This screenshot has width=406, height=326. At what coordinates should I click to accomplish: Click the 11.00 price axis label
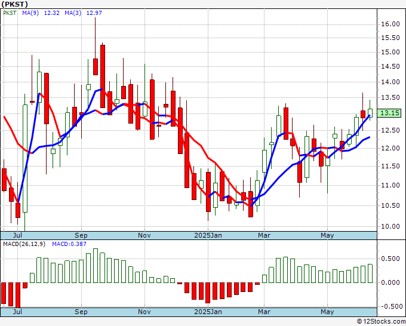point(390,185)
